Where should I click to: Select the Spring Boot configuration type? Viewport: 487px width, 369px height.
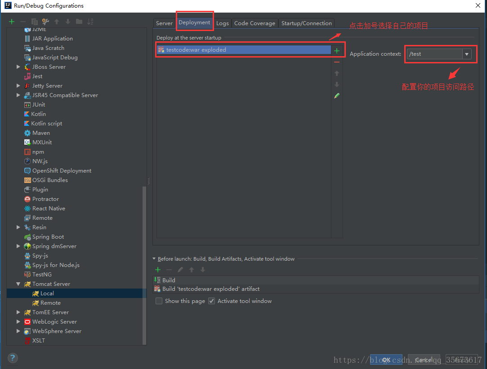44,237
